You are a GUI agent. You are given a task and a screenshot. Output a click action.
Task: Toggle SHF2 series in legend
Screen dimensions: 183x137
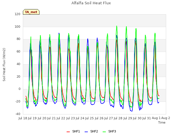[x=91, y=131]
